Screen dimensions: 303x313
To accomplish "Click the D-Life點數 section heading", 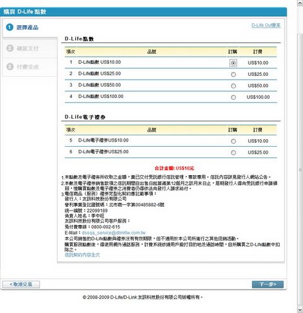I will click(x=79, y=39).
